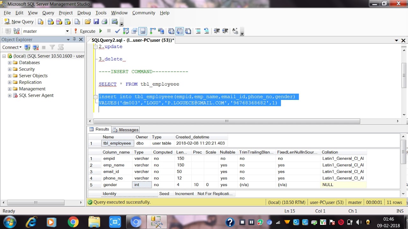408x229 pixels.
Task: Open the Activity Monitor icon
Action: click(x=115, y=22)
